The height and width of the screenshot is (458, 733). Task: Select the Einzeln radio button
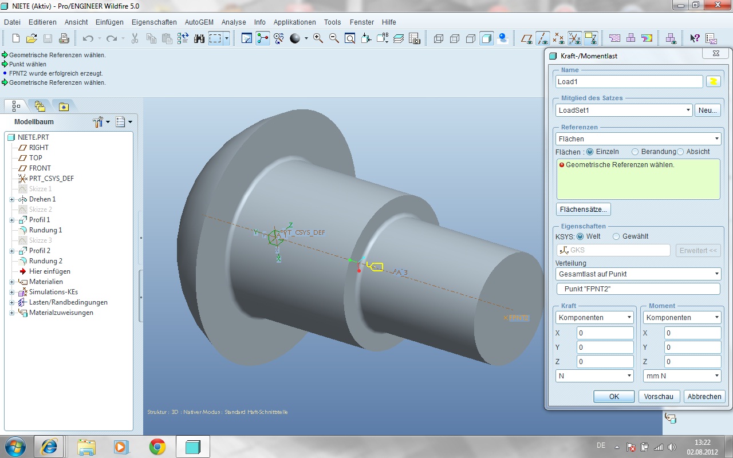pos(590,152)
